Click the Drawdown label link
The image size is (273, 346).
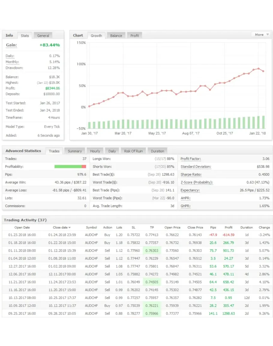(x=14, y=68)
